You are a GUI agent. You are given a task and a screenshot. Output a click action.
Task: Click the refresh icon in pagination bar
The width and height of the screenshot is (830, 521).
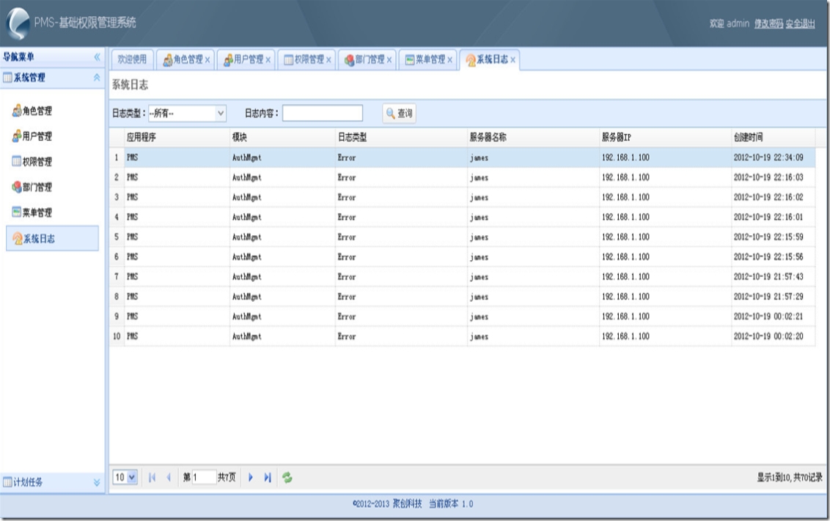tap(287, 477)
